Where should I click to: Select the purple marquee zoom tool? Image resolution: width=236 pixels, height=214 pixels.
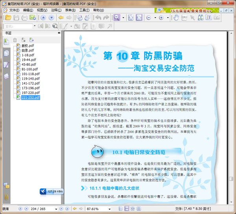tap(117, 18)
